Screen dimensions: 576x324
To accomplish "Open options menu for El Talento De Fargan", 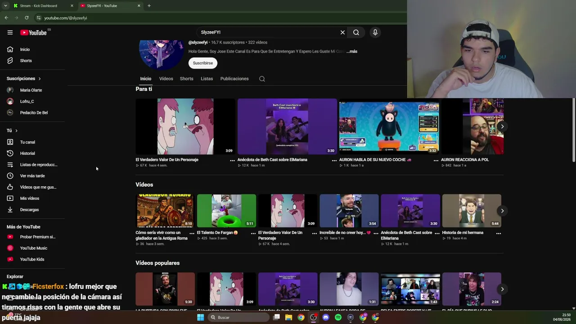I will click(253, 233).
